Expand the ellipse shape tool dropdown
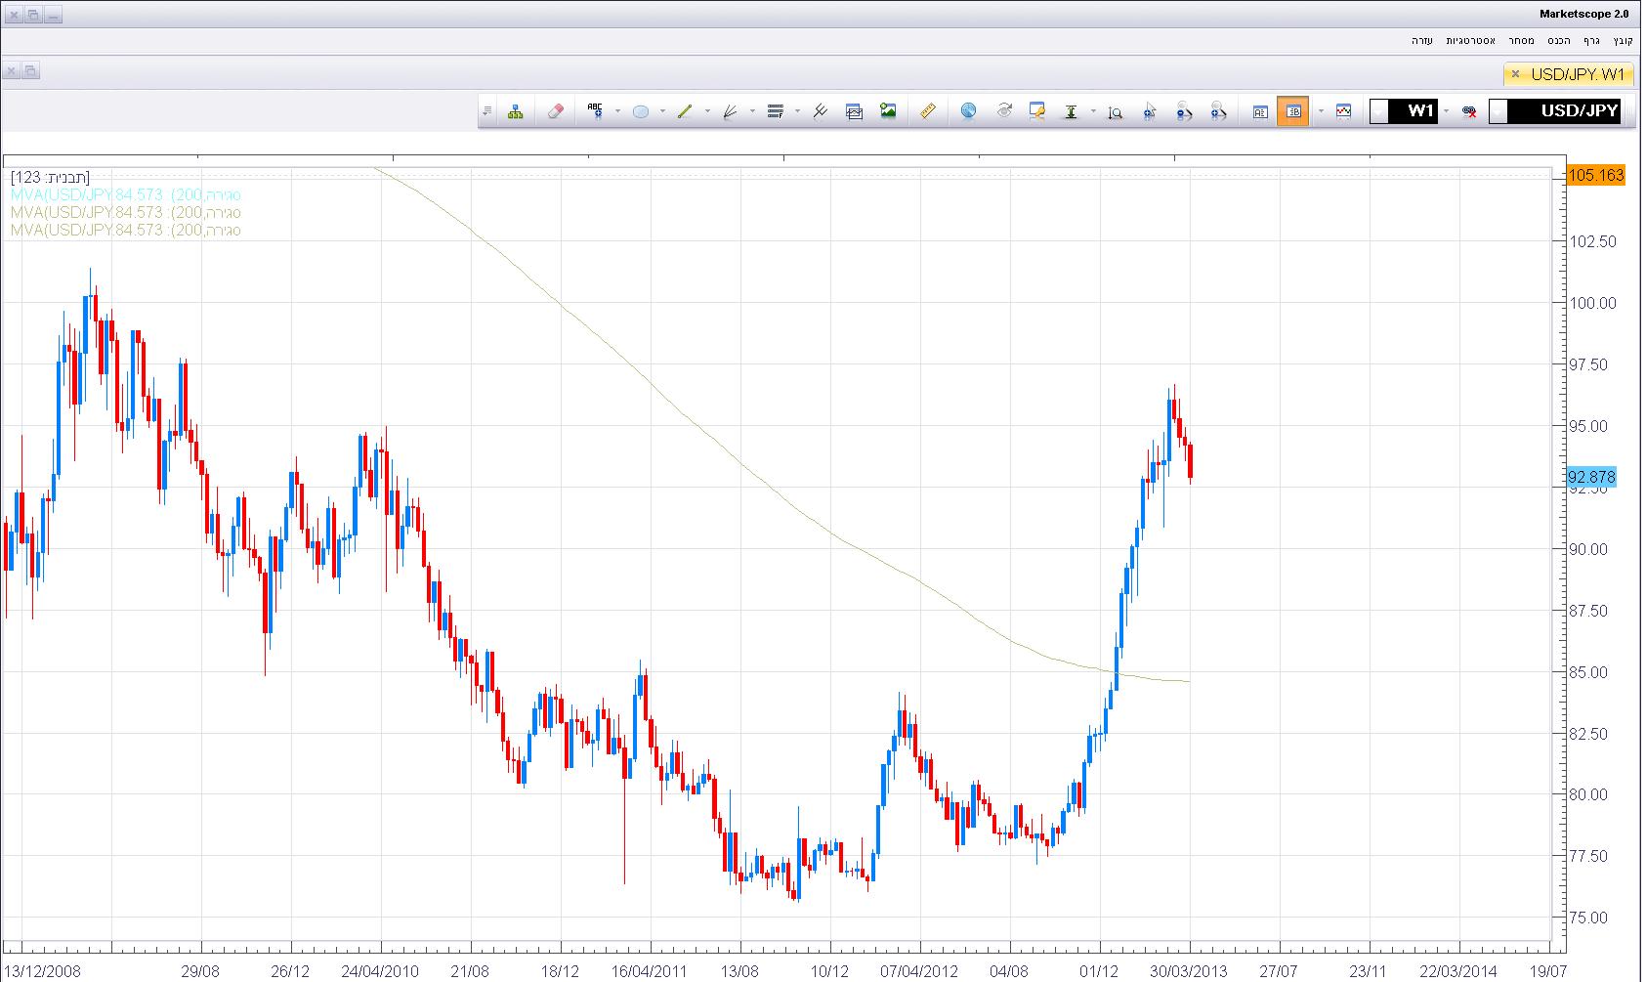The height and width of the screenshot is (982, 1646). point(662,111)
